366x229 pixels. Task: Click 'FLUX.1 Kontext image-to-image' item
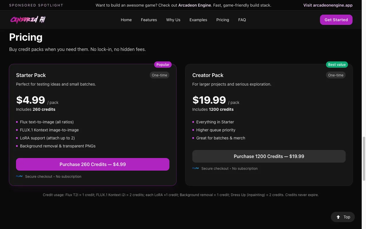click(49, 130)
